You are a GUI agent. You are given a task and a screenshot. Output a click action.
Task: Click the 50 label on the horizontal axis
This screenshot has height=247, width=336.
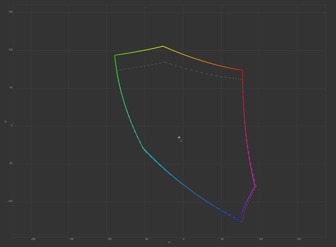pos(222,239)
